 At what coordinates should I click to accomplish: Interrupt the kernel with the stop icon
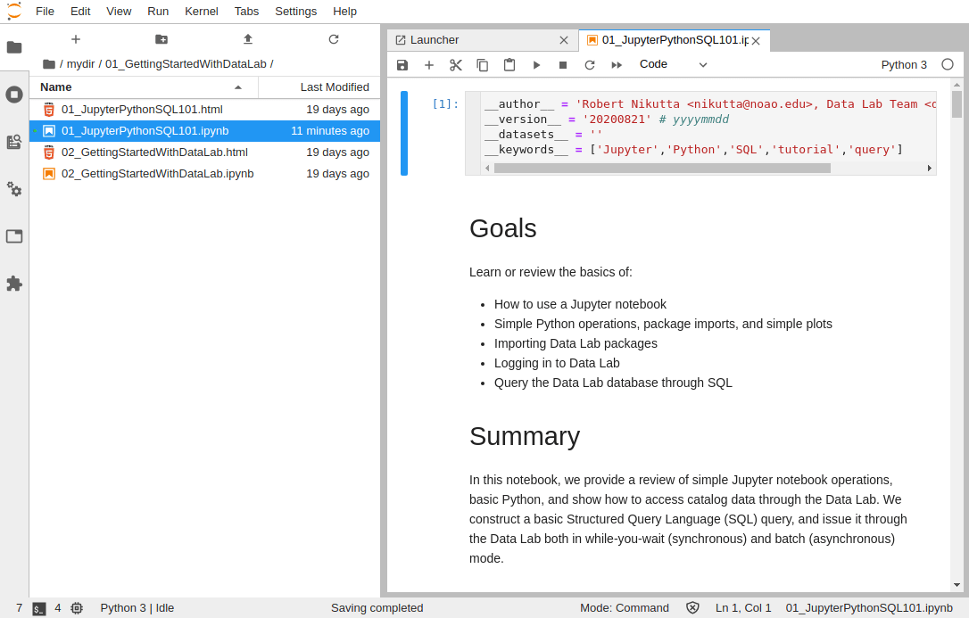563,64
